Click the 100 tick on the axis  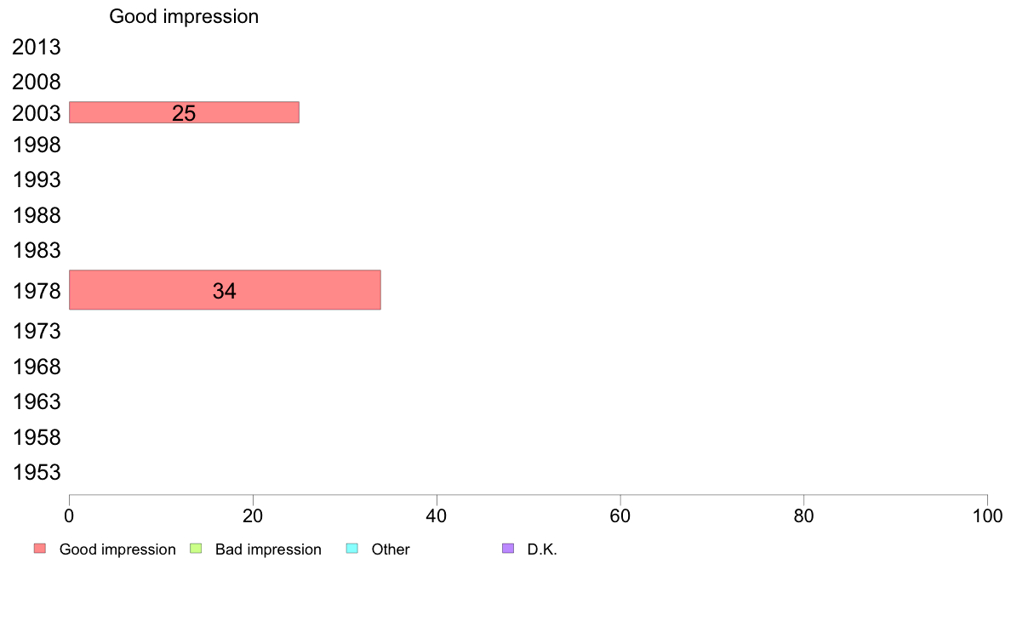987,515
